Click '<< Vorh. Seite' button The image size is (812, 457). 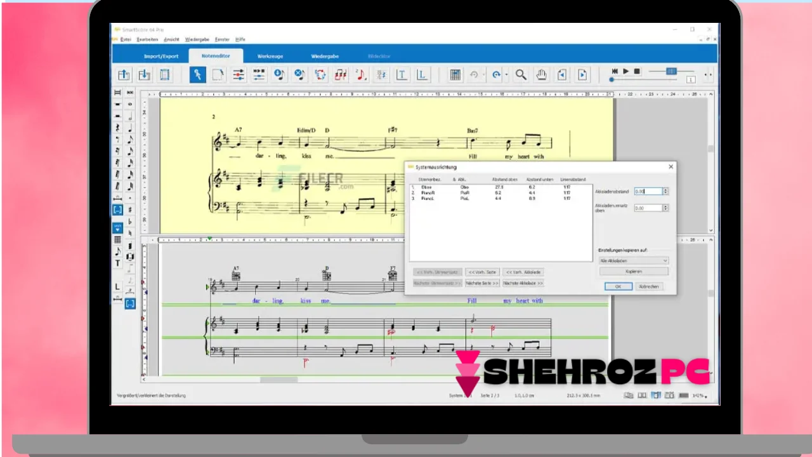click(x=483, y=272)
